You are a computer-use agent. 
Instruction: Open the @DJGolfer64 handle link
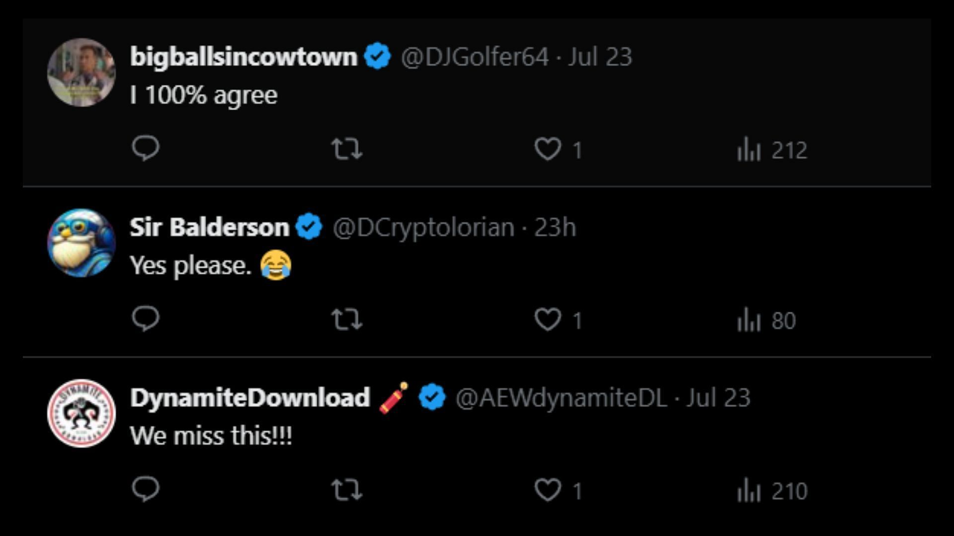tap(475, 57)
